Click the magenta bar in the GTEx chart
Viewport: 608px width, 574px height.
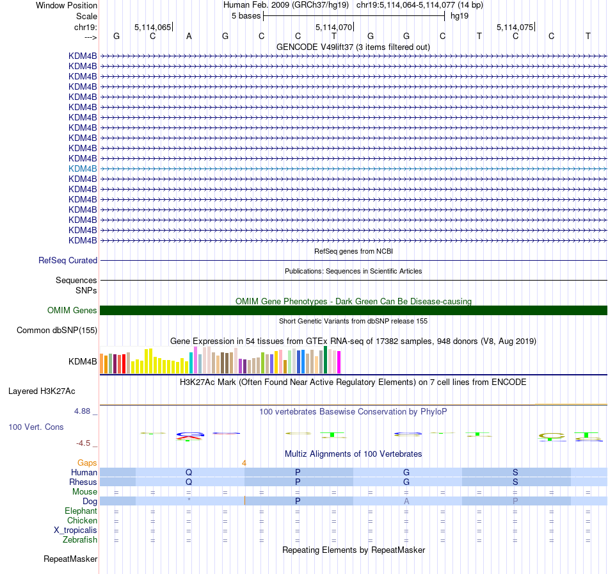click(339, 362)
